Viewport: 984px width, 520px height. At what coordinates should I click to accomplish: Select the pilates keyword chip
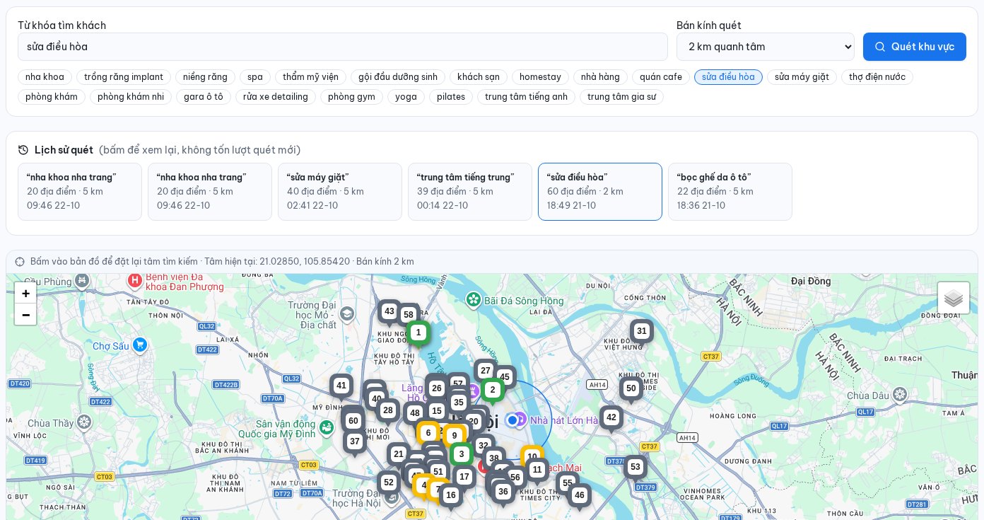click(x=451, y=97)
